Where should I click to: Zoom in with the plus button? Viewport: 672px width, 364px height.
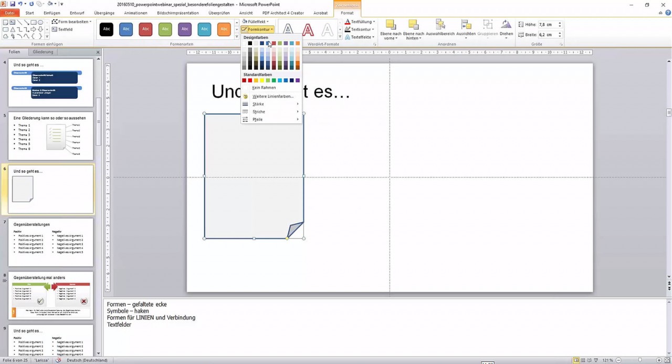point(659,360)
